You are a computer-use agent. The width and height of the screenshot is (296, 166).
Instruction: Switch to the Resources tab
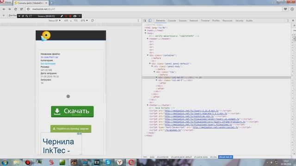[x=227, y=21]
